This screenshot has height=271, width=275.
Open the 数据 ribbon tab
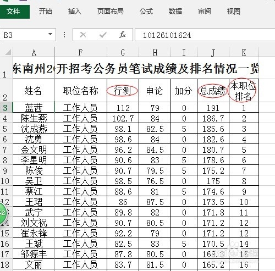click(x=175, y=12)
